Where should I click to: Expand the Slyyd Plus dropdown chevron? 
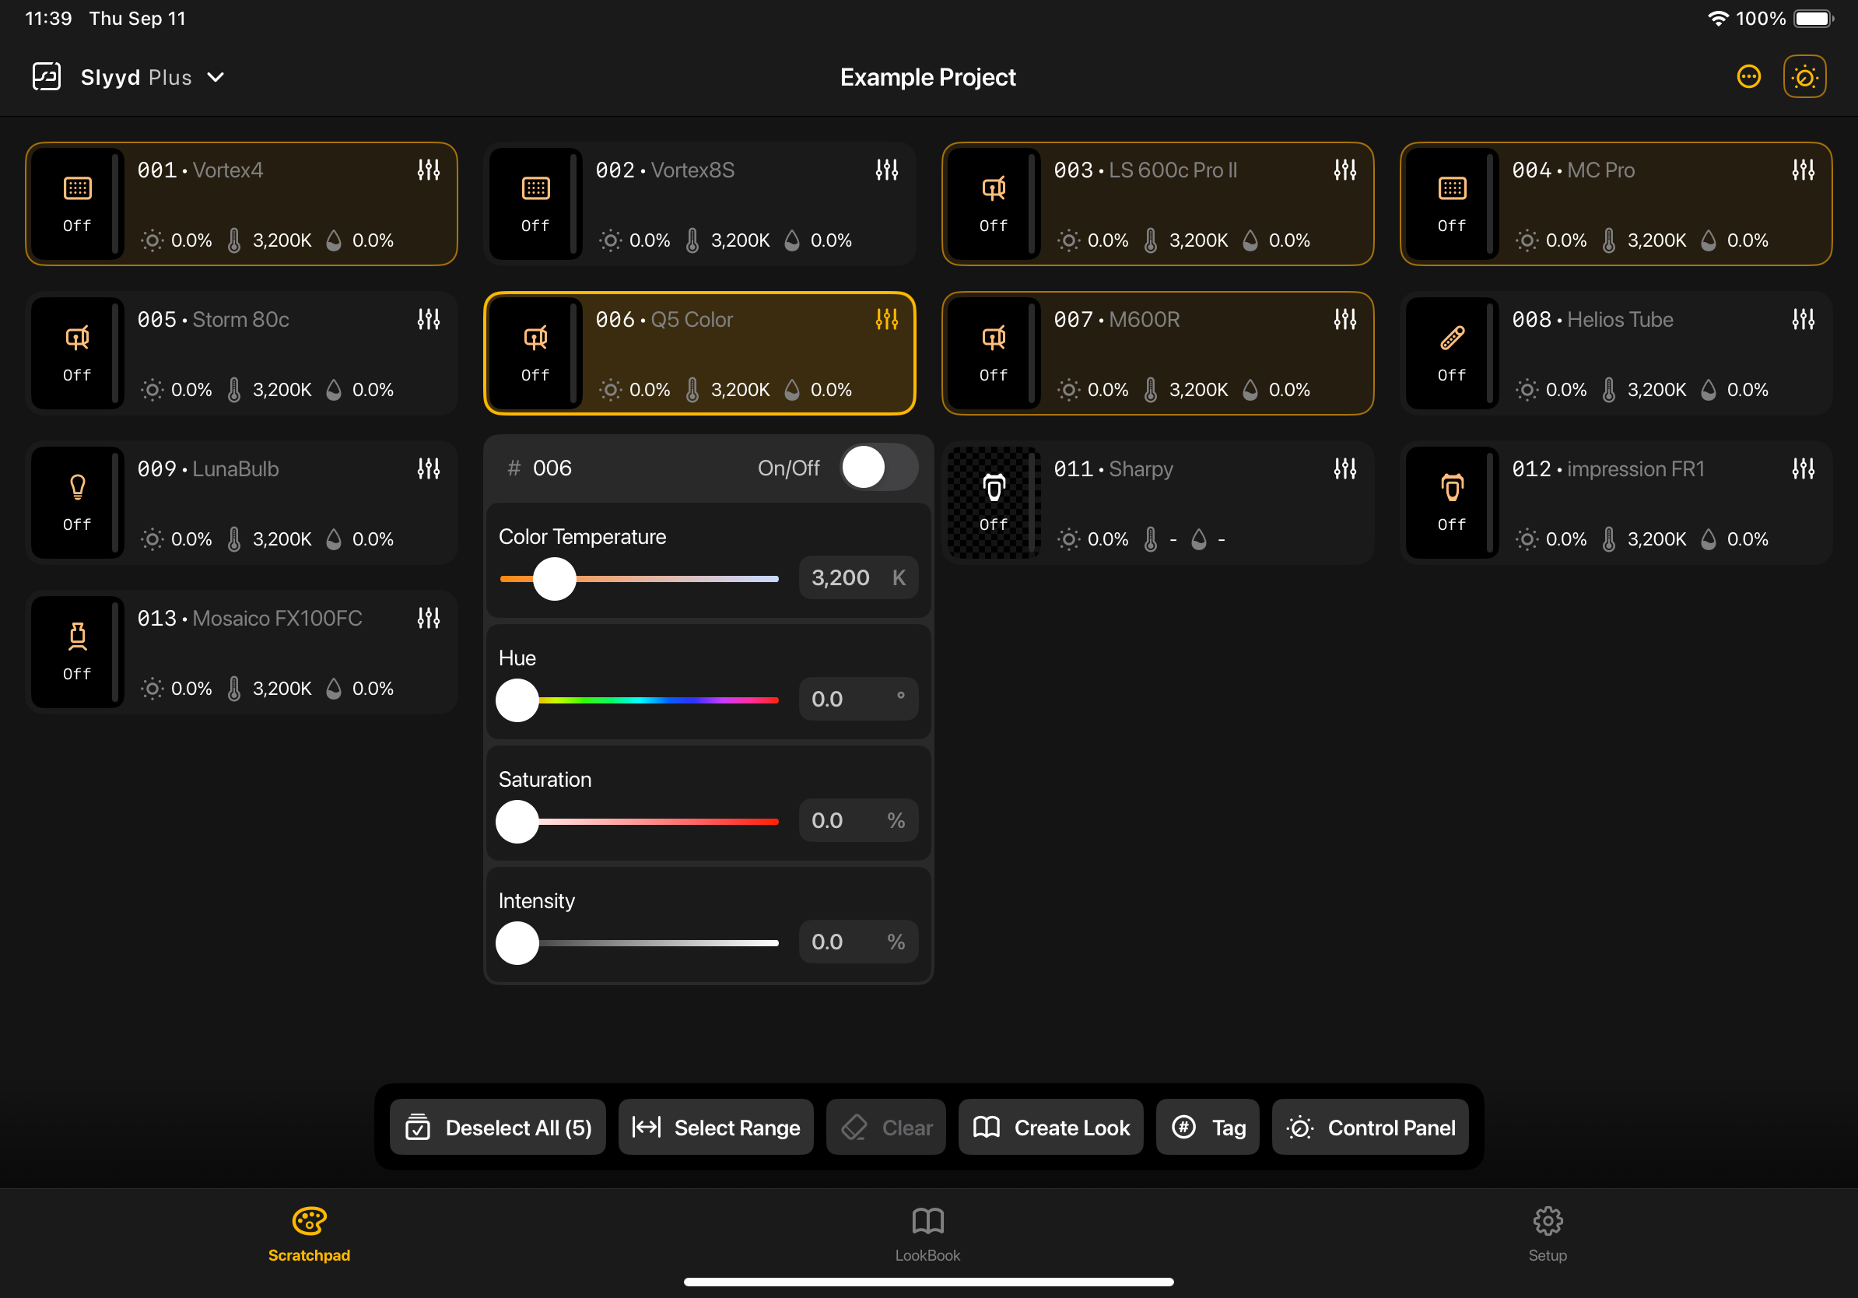tap(216, 77)
